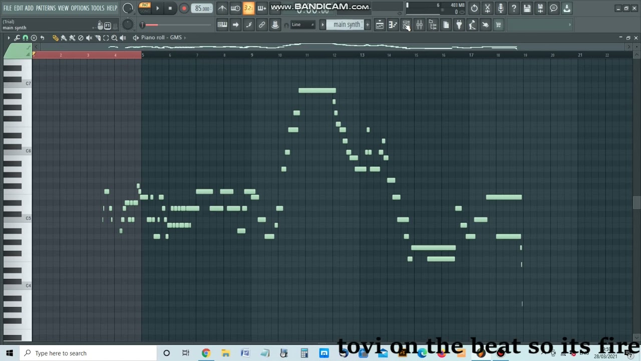This screenshot has height=361, width=641.
Task: Click the render export floppy icon
Action: [540, 8]
